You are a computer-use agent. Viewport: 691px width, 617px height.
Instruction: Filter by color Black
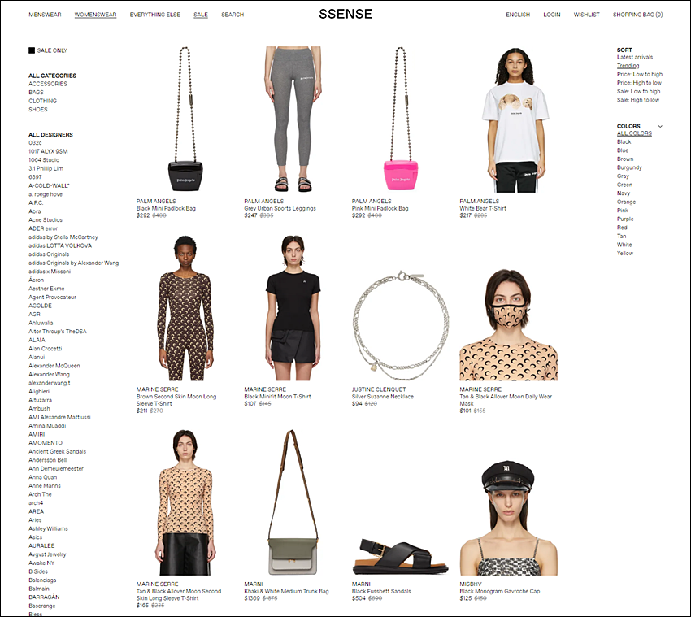[624, 142]
